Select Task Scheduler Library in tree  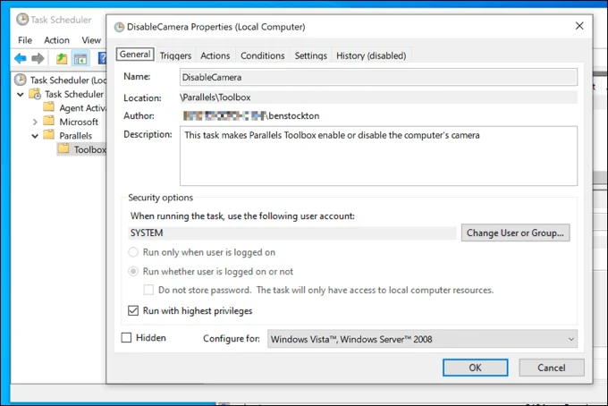(x=74, y=94)
